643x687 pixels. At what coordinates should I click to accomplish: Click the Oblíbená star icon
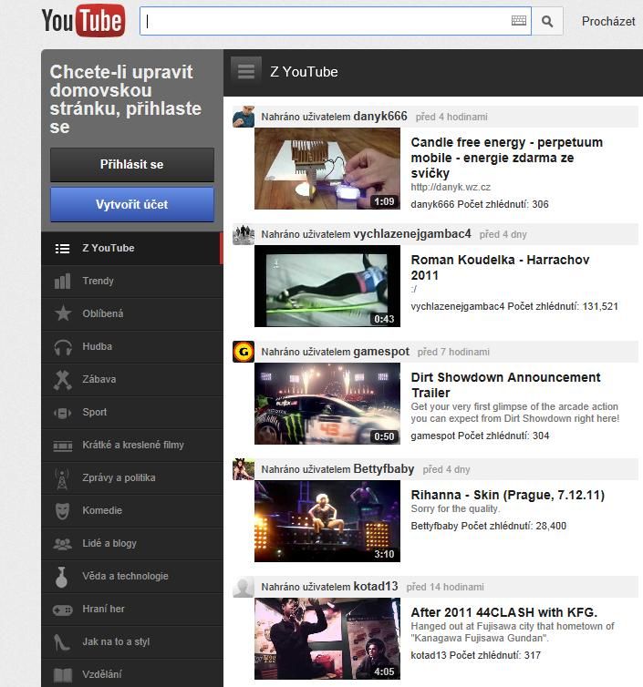tap(63, 313)
